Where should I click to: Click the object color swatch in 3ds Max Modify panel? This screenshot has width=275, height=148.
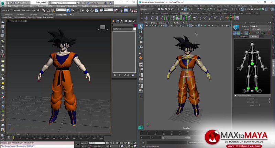[135, 25]
